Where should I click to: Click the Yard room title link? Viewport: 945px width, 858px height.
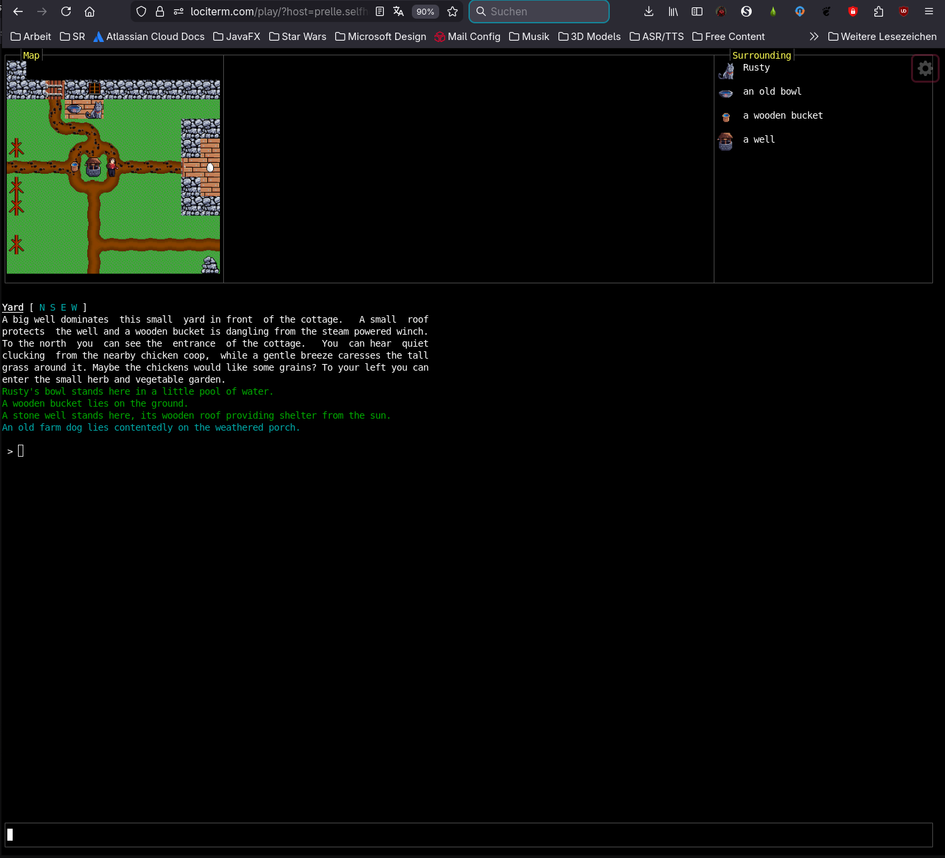tap(13, 307)
